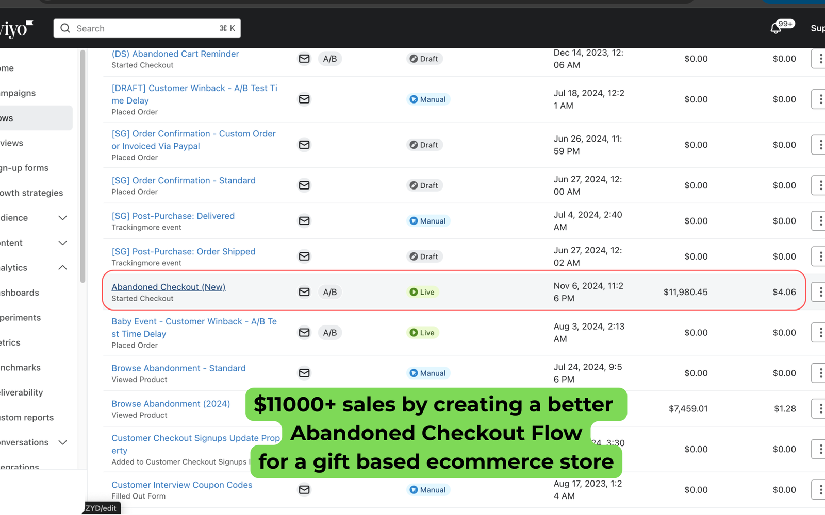Click Live status on Abandoned Checkout (New)
Image resolution: width=825 pixels, height=515 pixels.
422,292
